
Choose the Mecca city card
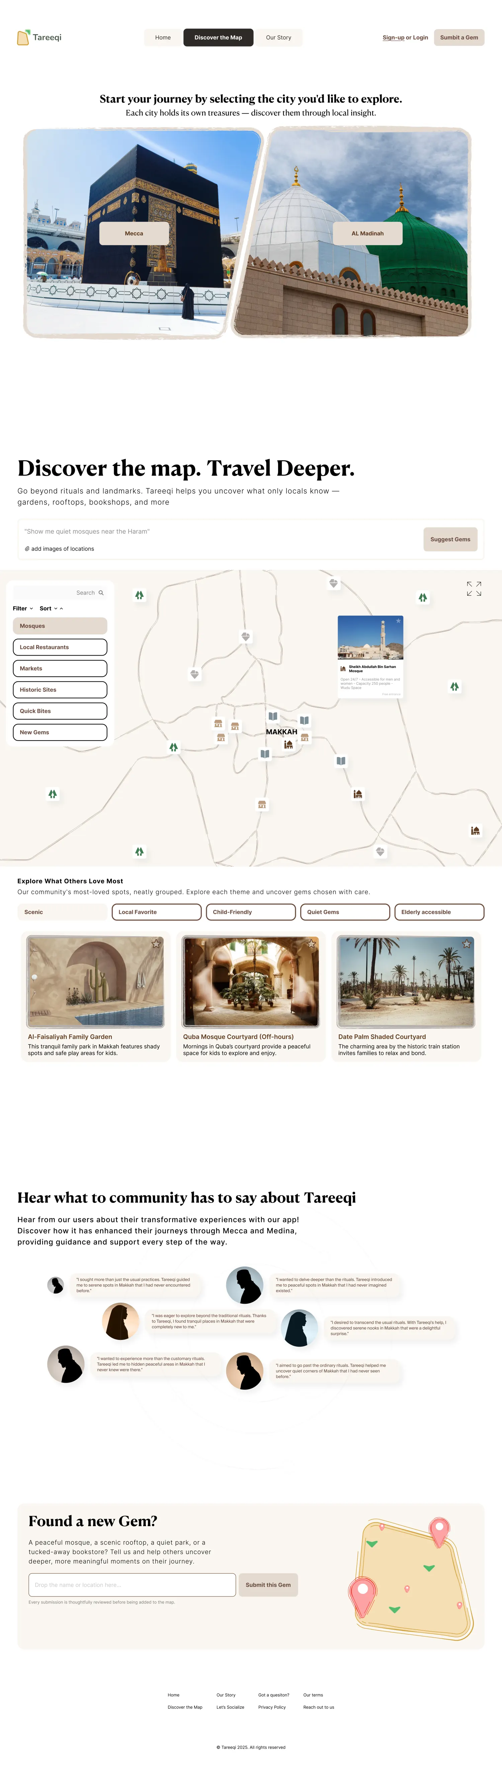(x=135, y=233)
